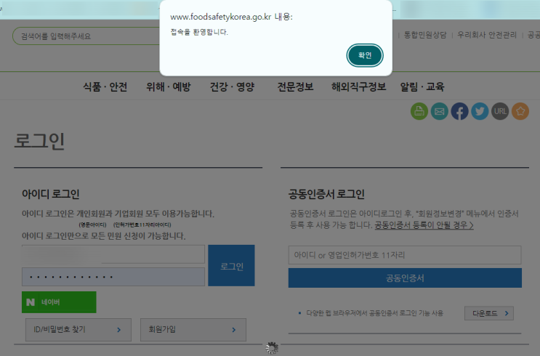Focus the 아이디 or 영업인허가번호 field
The height and width of the screenshot is (356, 540).
pyautogui.click(x=405, y=255)
